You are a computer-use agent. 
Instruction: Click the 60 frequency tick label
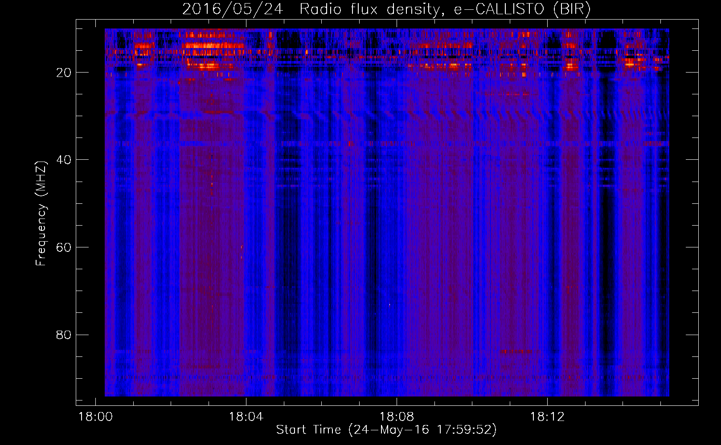coord(64,247)
